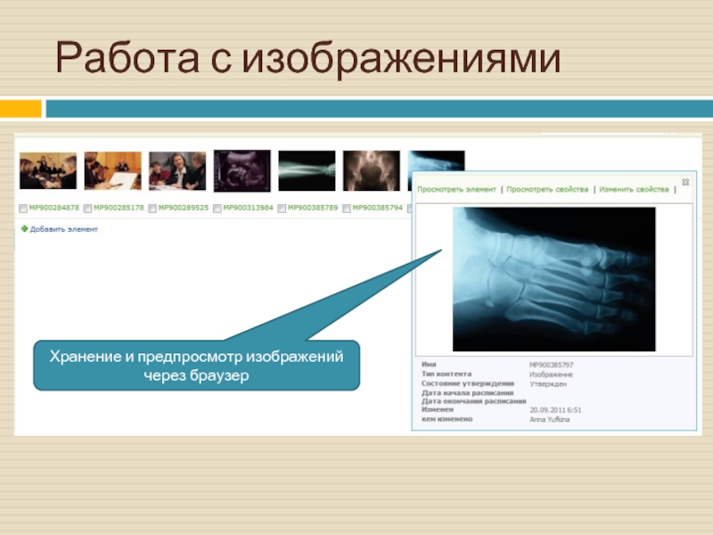Select the ultrasound thumbnail above MP900313984
713x535 pixels.
tap(242, 171)
